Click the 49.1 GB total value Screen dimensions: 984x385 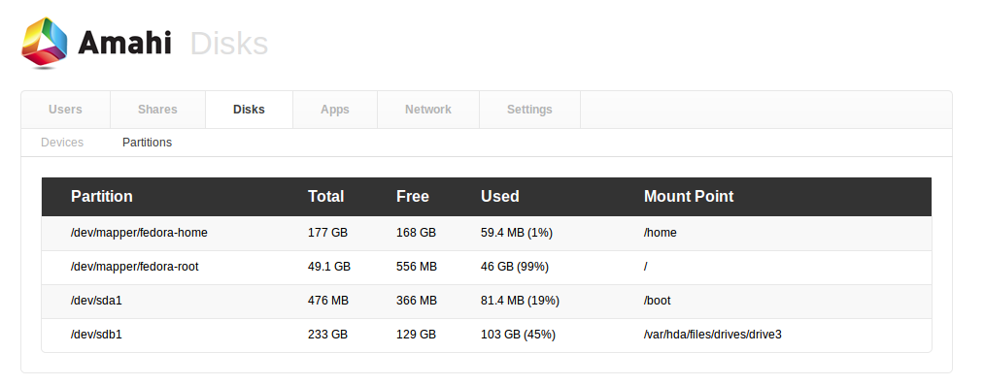click(x=329, y=267)
